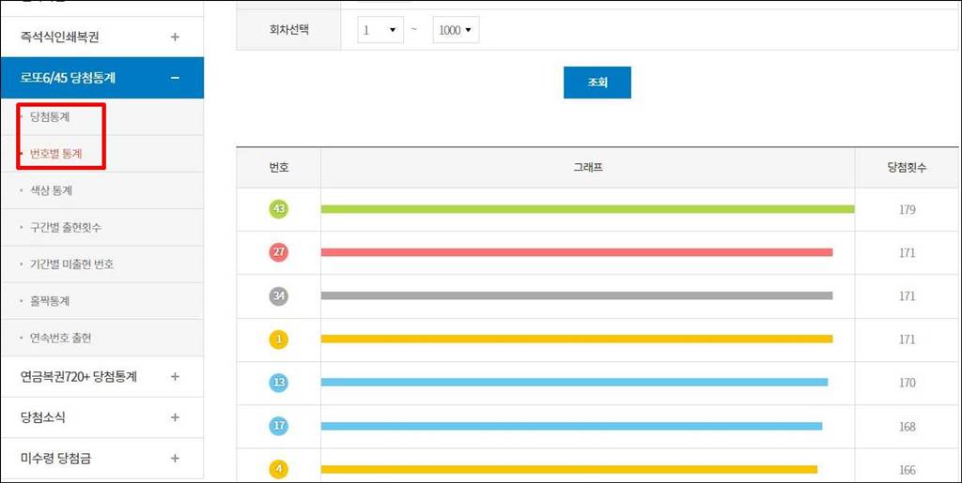Click the win count value 168

(908, 427)
